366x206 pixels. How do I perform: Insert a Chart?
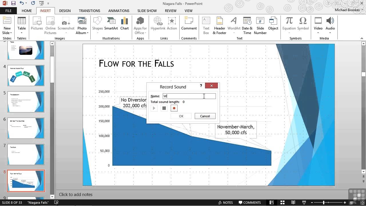(124, 23)
